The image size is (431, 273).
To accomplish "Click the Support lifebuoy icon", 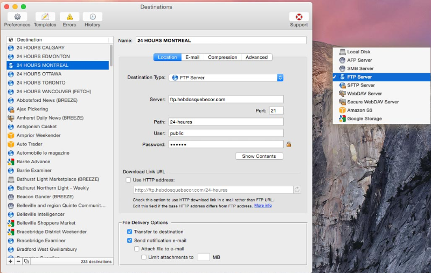I will point(299,17).
